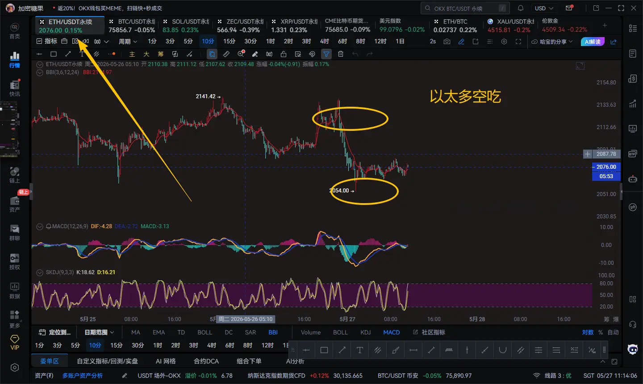This screenshot has width=643, height=384.
Task: Toggle the EMA main chart indicator
Action: [x=159, y=332]
